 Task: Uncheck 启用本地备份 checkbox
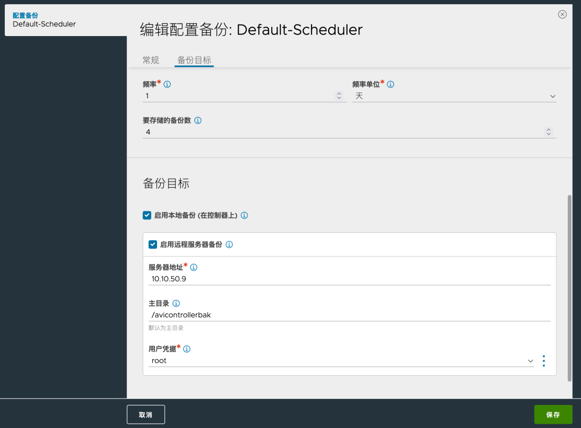click(x=147, y=216)
